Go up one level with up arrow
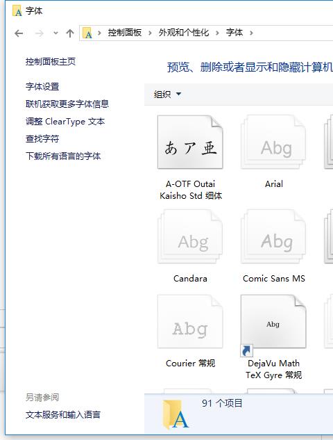Screen dimensions: 333x440 tap(70, 33)
